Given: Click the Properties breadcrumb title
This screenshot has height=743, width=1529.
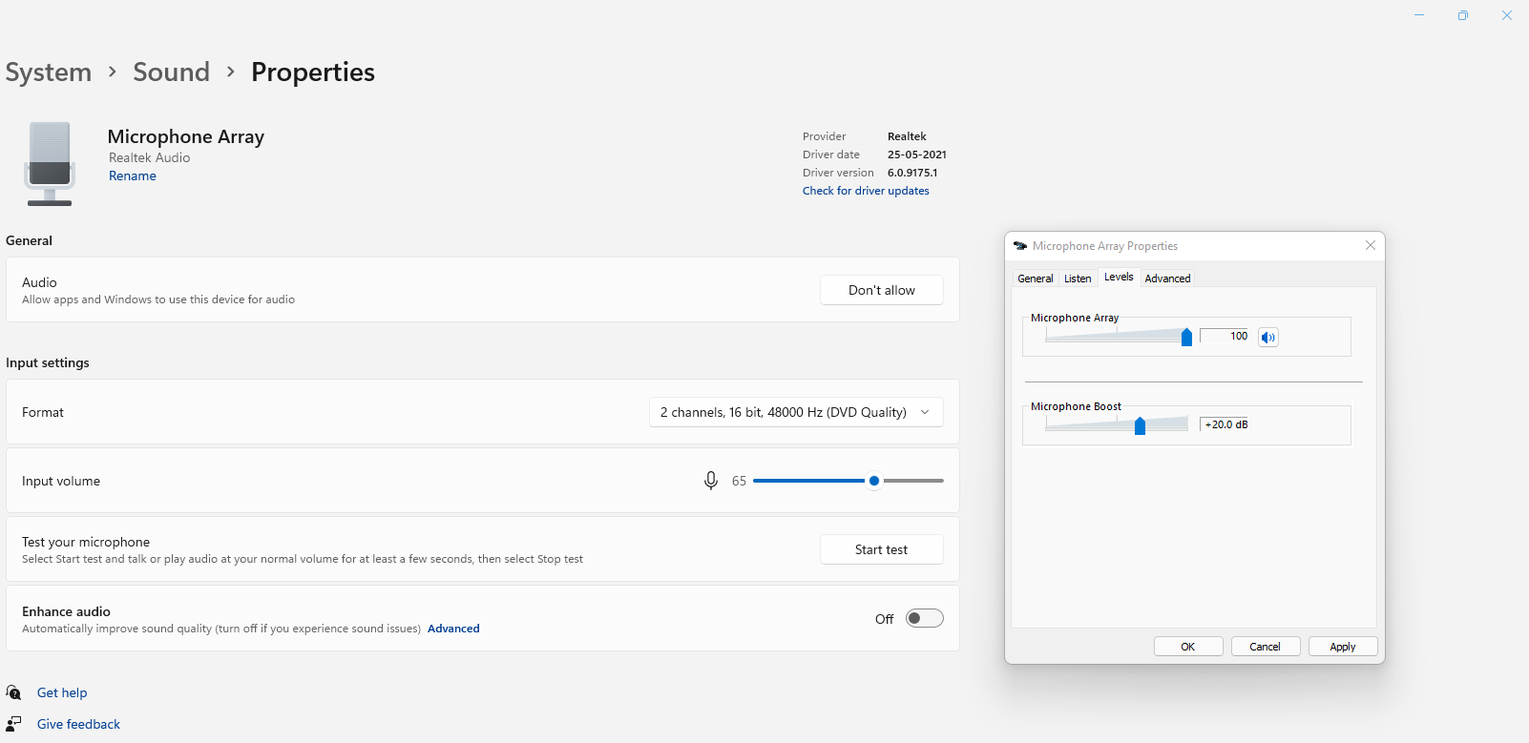Looking at the screenshot, I should 313,72.
